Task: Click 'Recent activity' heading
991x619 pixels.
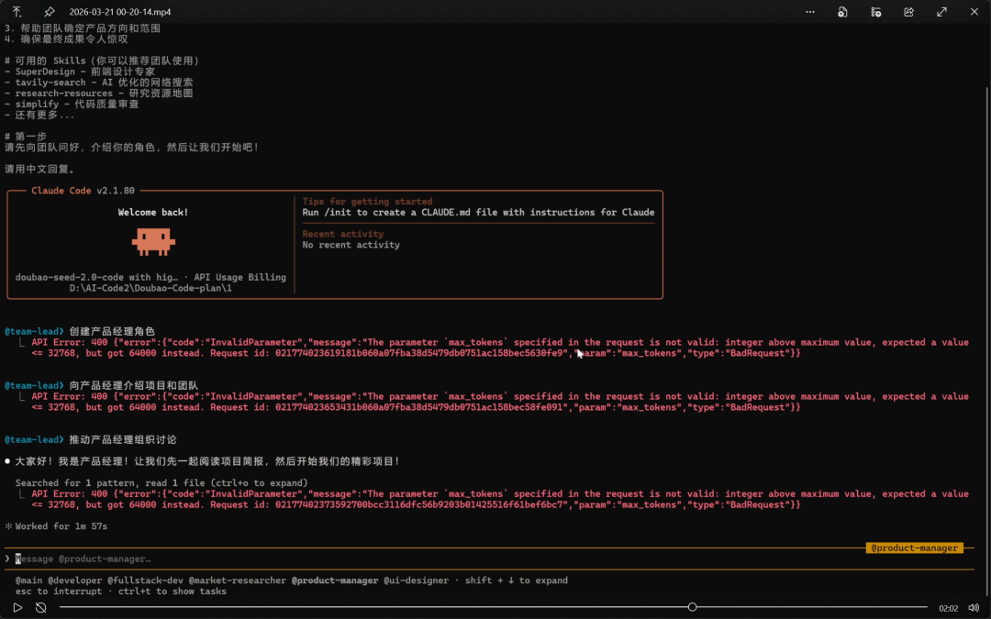Action: pyautogui.click(x=342, y=234)
